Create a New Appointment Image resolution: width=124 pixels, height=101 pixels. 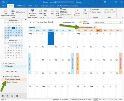(x=5, y=12)
